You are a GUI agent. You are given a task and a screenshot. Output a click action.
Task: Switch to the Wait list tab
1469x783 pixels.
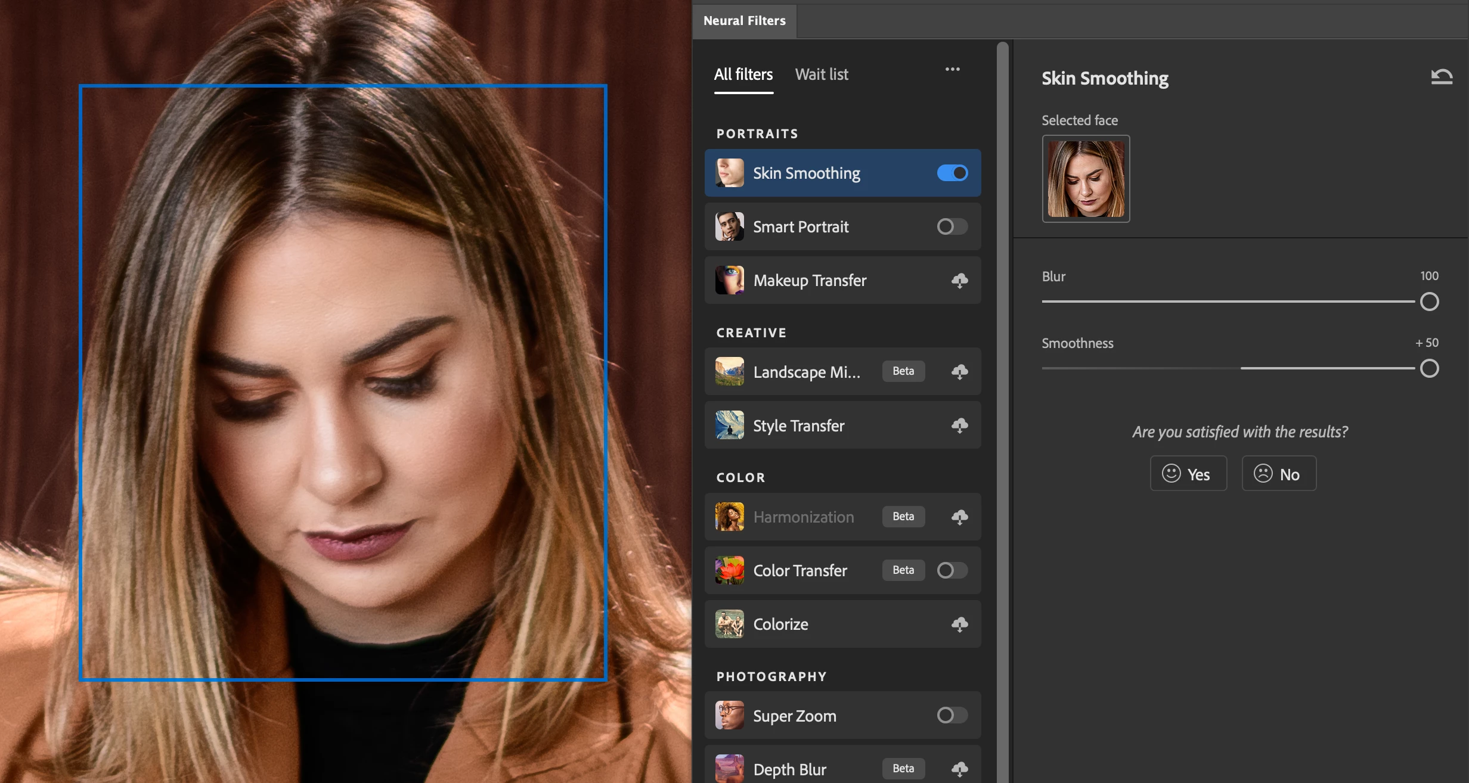pyautogui.click(x=821, y=74)
